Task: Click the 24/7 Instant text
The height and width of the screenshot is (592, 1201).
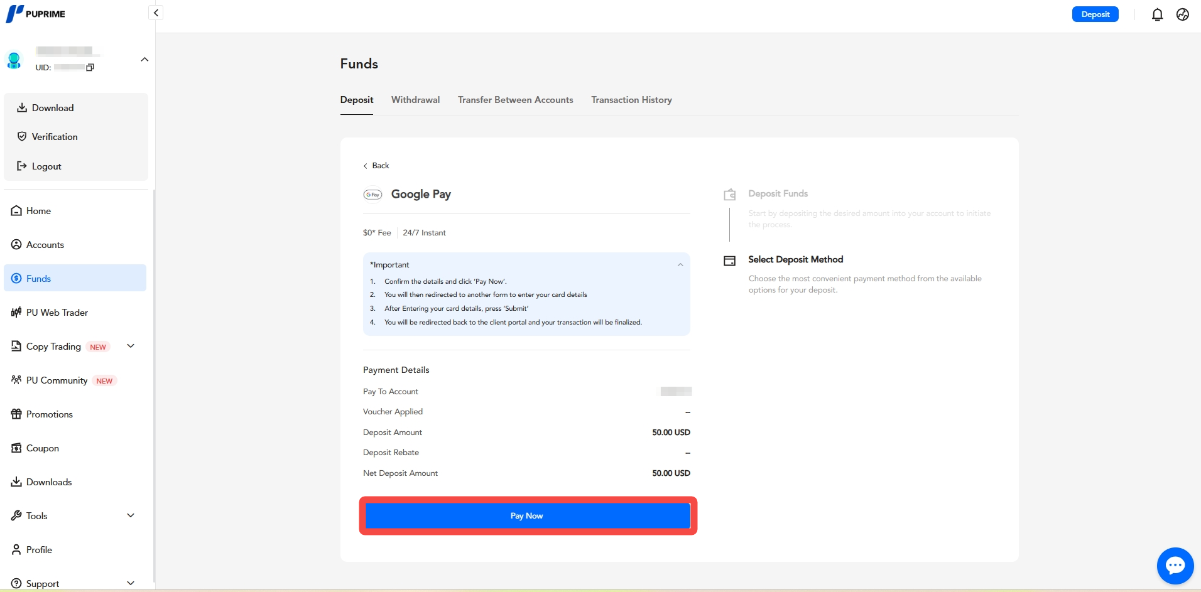Action: [424, 233]
